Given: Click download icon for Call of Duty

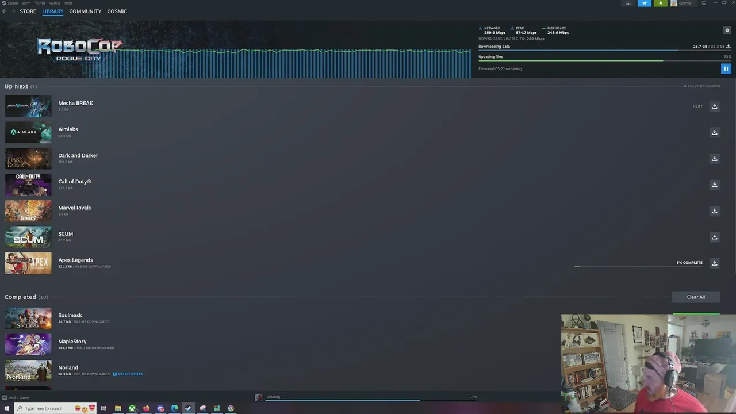Looking at the screenshot, I should coord(715,185).
